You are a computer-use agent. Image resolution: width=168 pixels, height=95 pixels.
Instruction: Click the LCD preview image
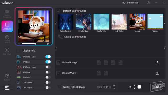coord(34,26)
